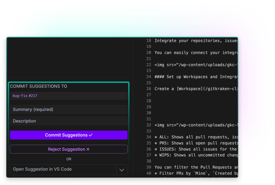Click the img src text on line 32

pyautogui.click(x=196, y=125)
